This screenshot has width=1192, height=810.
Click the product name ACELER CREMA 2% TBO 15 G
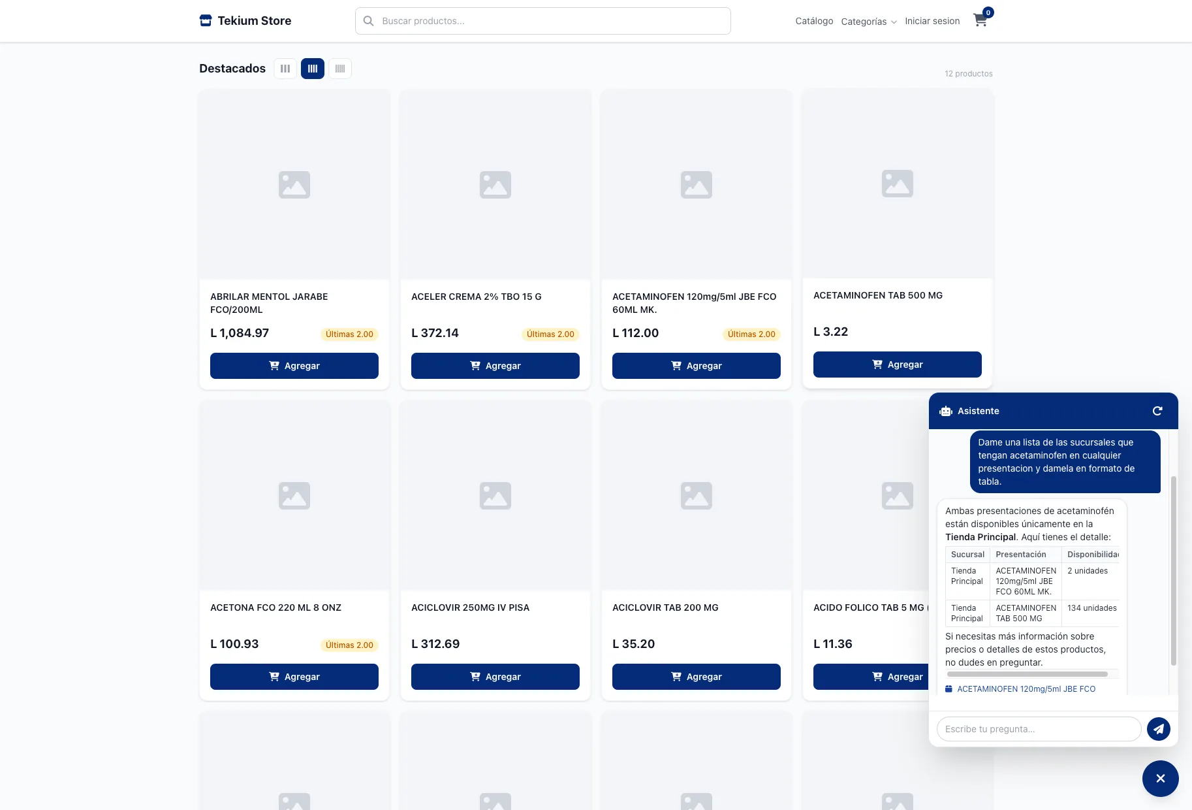click(x=477, y=297)
